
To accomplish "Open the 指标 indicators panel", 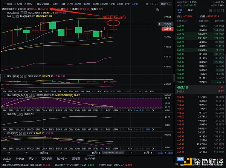I will 8,4.
